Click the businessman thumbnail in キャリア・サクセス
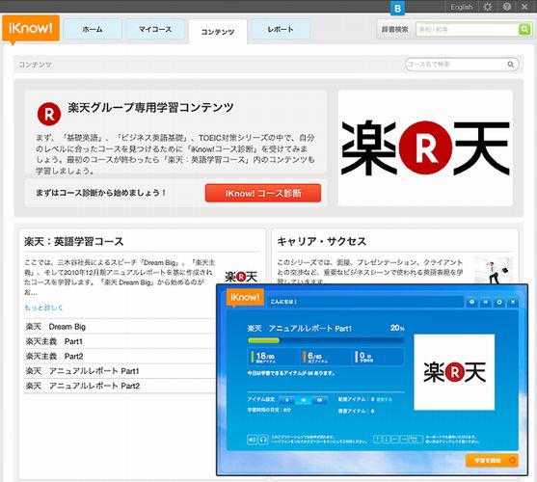The height and width of the screenshot is (482, 537). pyautogui.click(x=494, y=271)
